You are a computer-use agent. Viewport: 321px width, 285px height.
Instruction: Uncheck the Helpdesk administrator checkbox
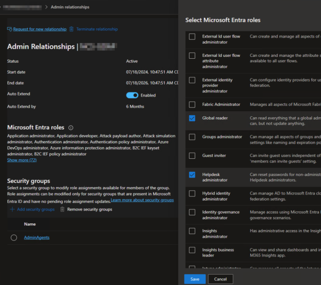(192, 175)
